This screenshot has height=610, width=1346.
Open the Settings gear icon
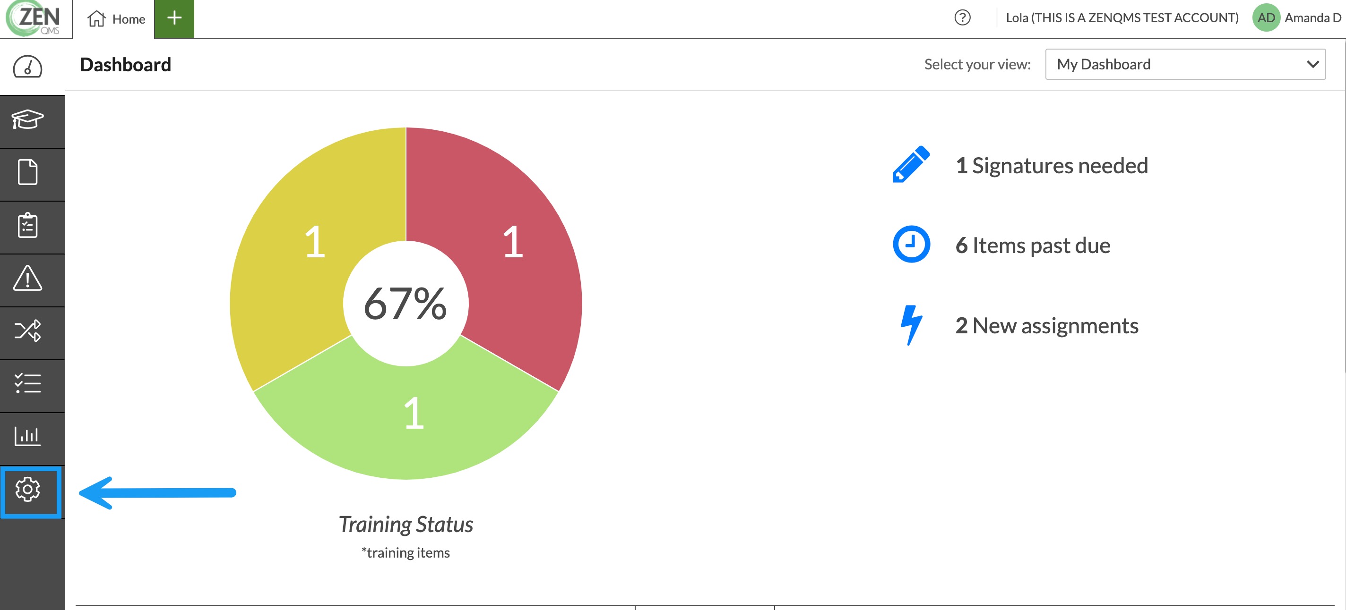coord(28,490)
